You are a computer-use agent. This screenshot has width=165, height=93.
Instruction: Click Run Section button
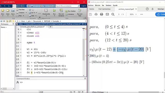[x=70, y=11]
